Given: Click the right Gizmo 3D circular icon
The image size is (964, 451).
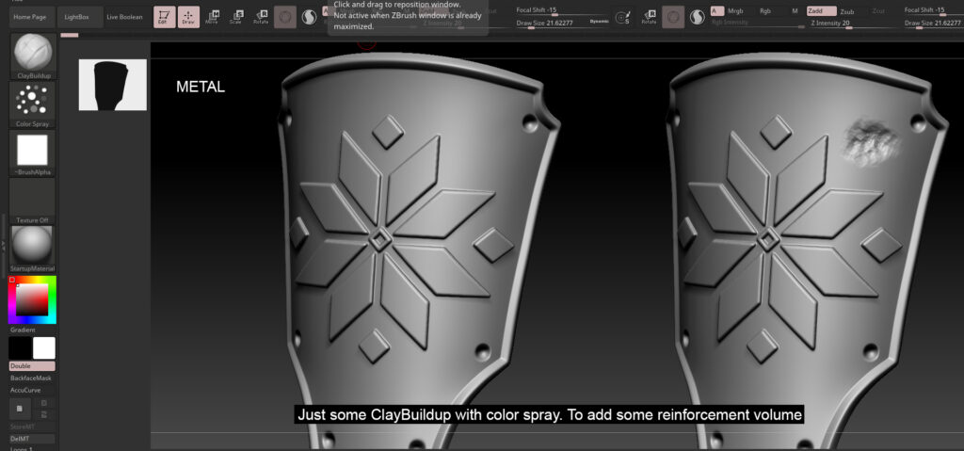Looking at the screenshot, I should (x=673, y=17).
